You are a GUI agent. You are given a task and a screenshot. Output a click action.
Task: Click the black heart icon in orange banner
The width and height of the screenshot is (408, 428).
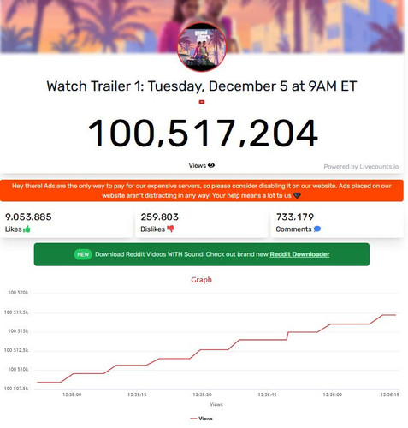(x=297, y=196)
